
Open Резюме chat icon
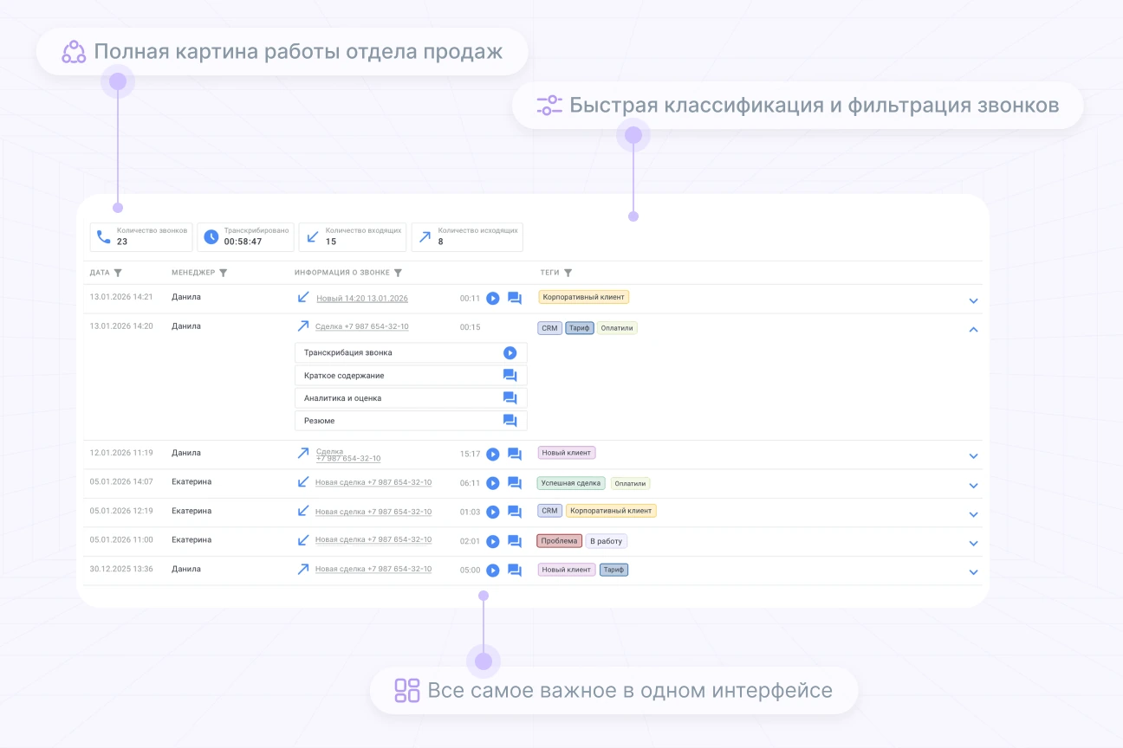point(510,421)
